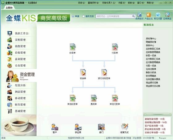Select the 服务支持 radio button
This screenshot has width=173, height=140.
83,16
